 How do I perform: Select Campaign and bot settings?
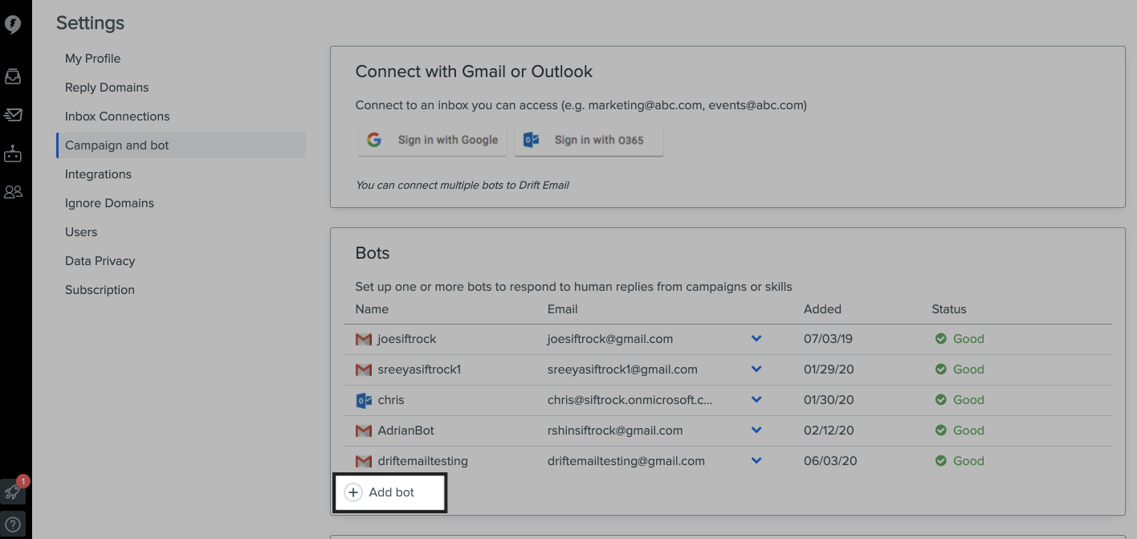(181, 145)
